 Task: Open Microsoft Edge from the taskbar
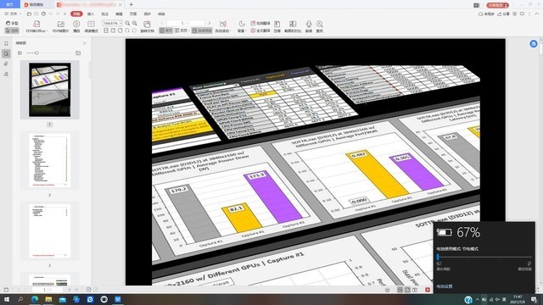point(35,299)
